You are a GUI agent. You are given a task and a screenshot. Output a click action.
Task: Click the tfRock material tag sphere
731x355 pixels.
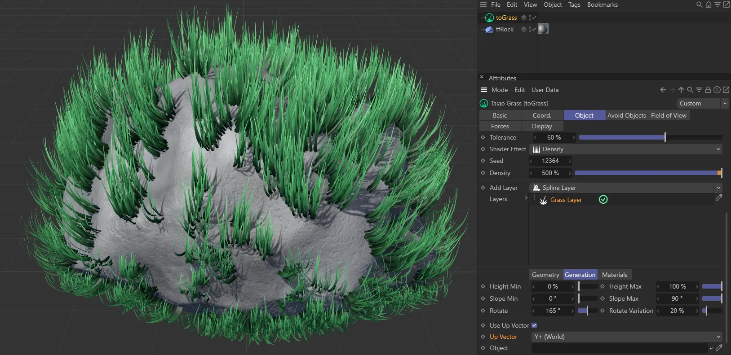click(543, 29)
